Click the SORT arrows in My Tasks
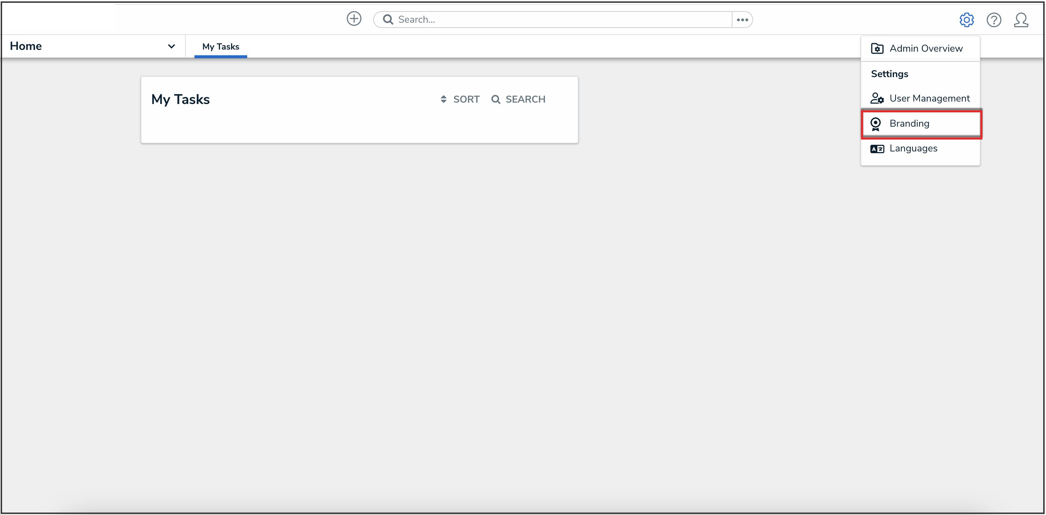Viewport: 1046px width, 515px height. [x=443, y=99]
